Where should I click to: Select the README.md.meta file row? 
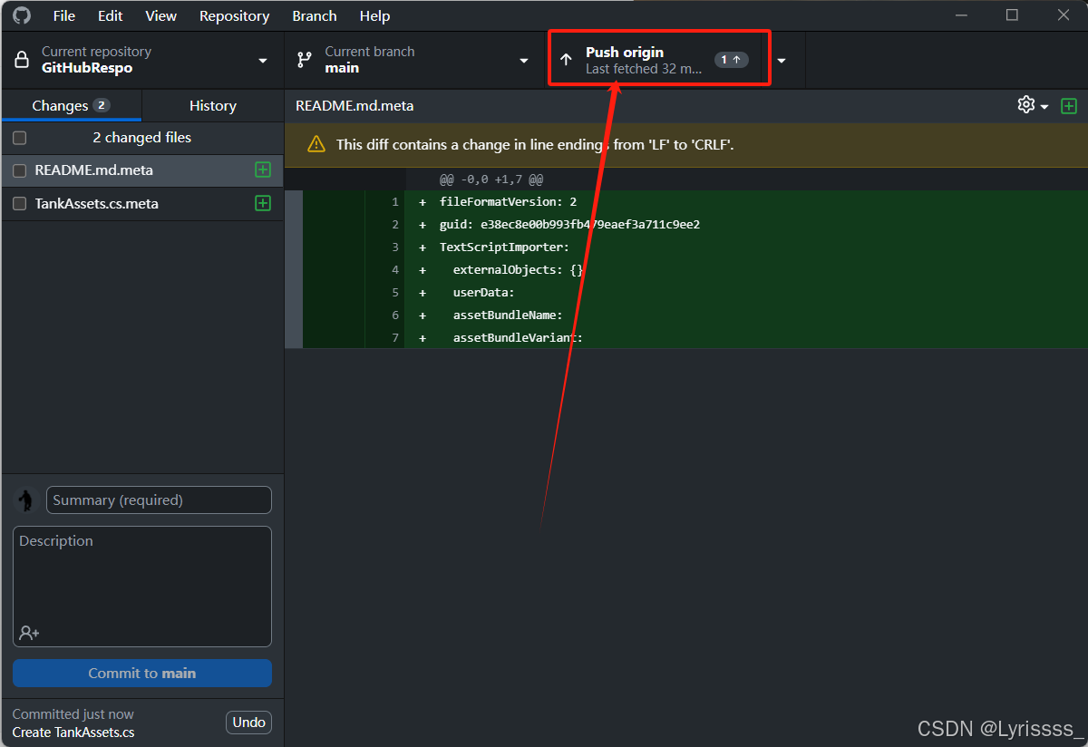[142, 170]
